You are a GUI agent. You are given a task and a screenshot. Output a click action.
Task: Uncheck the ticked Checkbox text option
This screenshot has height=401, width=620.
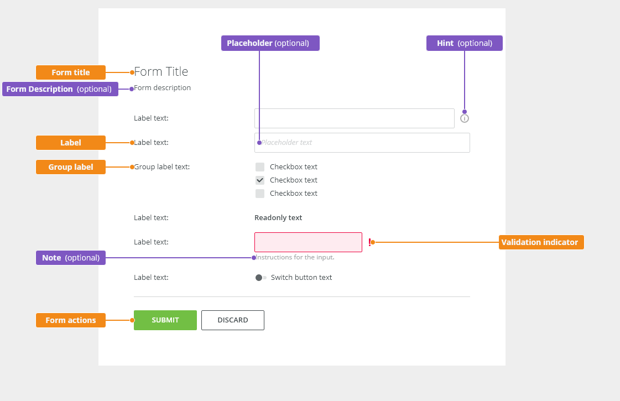260,180
